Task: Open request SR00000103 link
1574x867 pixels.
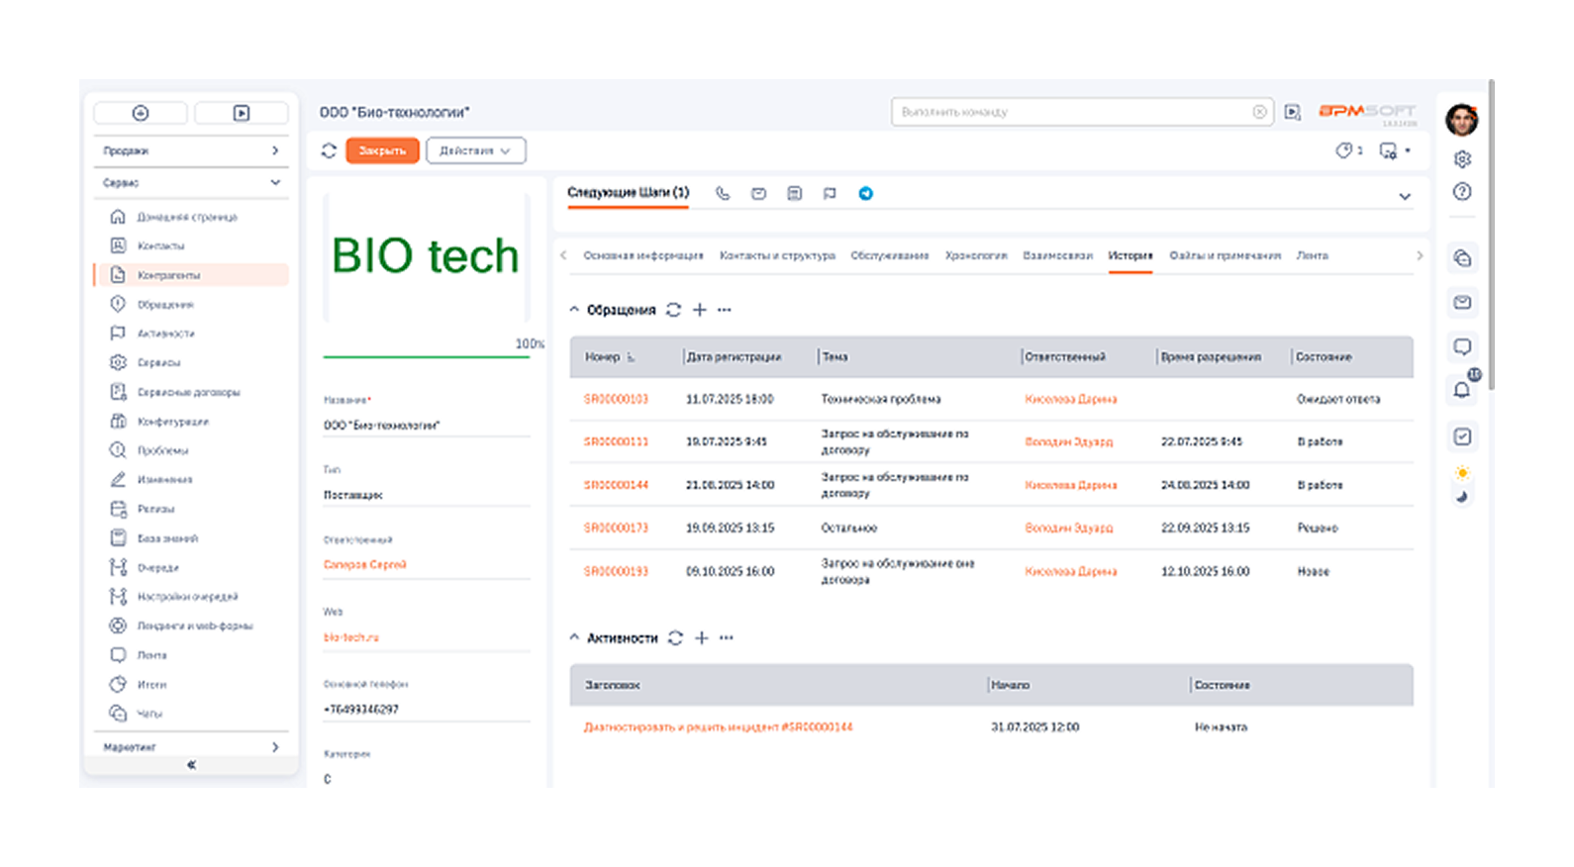Action: coord(616,399)
